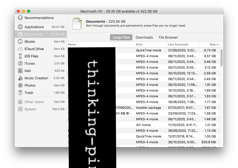Click the 532 KB Mail size value
This screenshot has height=168, width=238.
[x=59, y=71]
